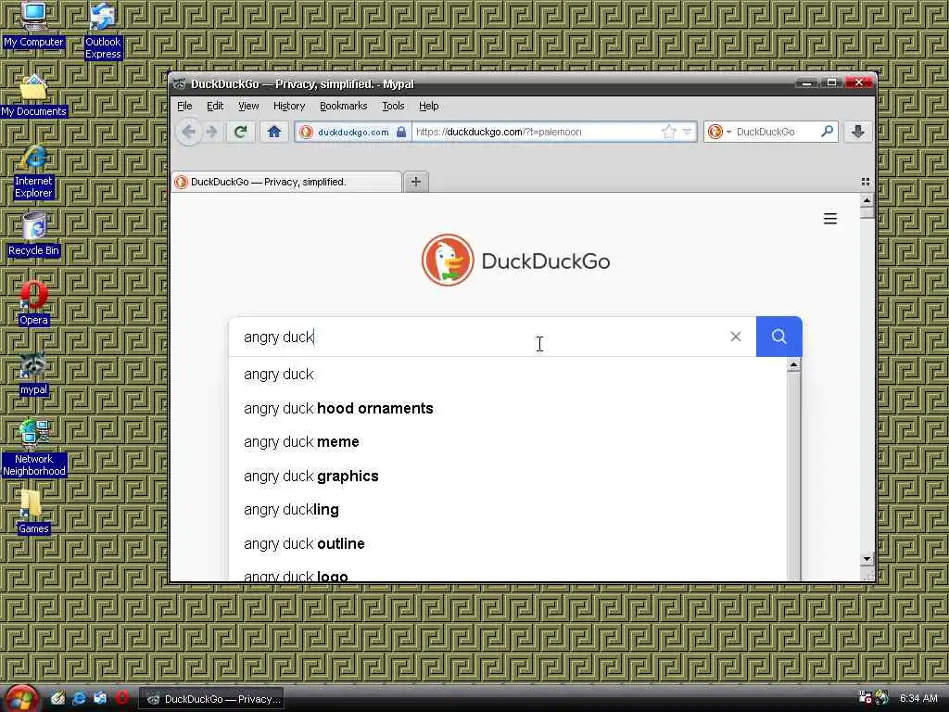Select the 'DuckDuckGo — Privacy, simplified.' tab
The width and height of the screenshot is (949, 712).
pos(286,182)
